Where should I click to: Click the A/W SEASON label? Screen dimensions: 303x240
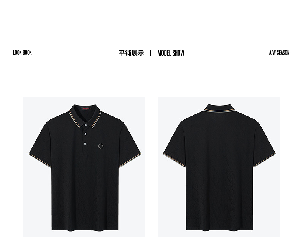pos(279,53)
